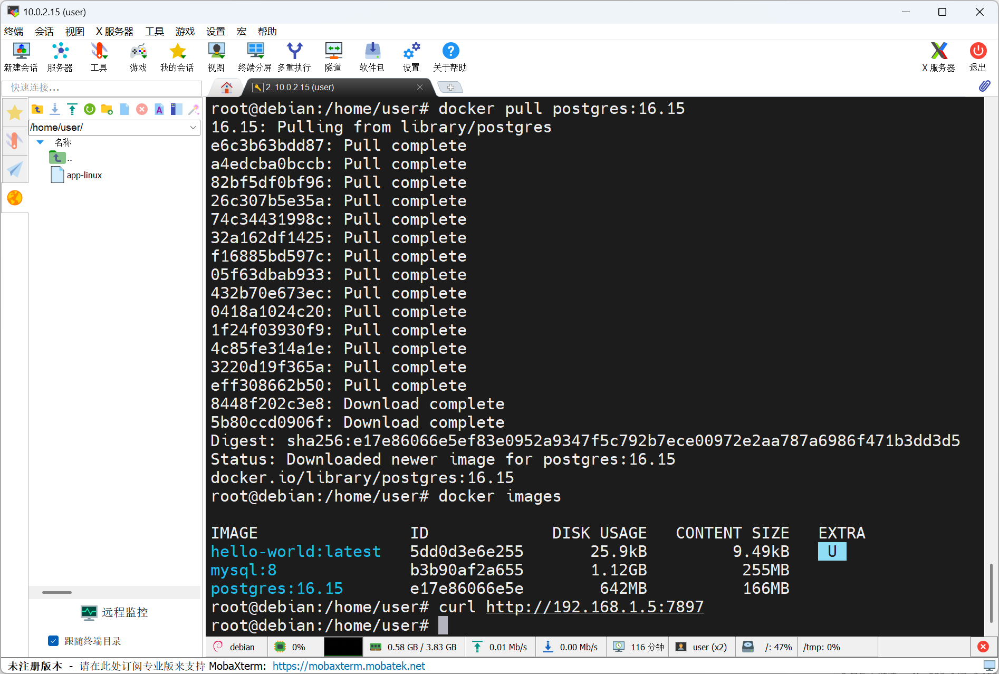999x674 pixels.
Task: Focus the 快速连接 quick connect field
Action: click(x=102, y=88)
